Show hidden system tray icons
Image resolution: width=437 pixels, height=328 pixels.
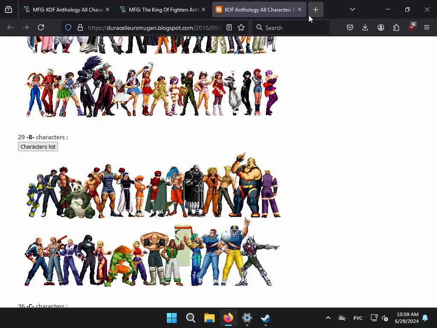[328, 318]
